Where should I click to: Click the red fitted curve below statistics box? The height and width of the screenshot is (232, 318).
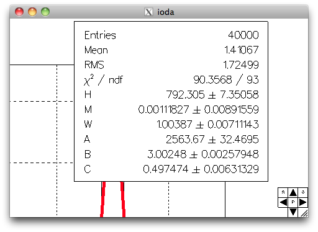click(x=102, y=200)
